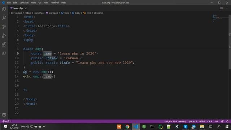The width and height of the screenshot is (231, 130).
Task: Click the Split Editor Right icon
Action: point(221,8)
